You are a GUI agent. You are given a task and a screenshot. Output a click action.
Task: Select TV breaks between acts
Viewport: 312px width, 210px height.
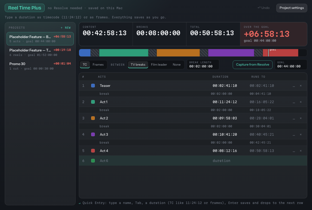138,65
